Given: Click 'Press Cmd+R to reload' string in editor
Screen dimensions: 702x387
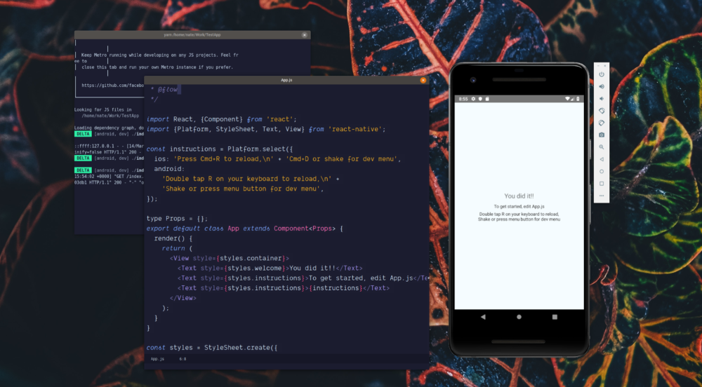Looking at the screenshot, I should click(223, 158).
